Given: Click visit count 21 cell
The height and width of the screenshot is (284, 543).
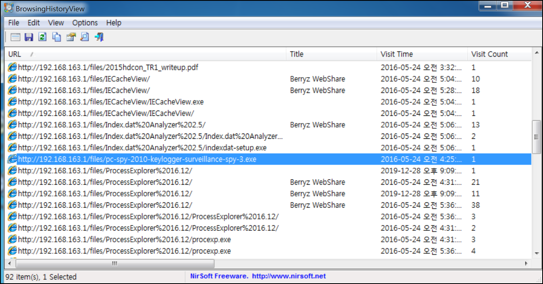Looking at the screenshot, I should pos(476,182).
